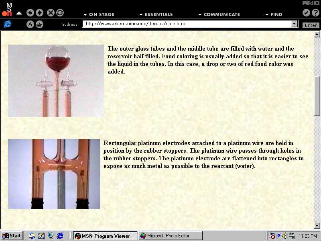
Task: Click the scroll down arrow of page scrollbar
Action: point(317,226)
